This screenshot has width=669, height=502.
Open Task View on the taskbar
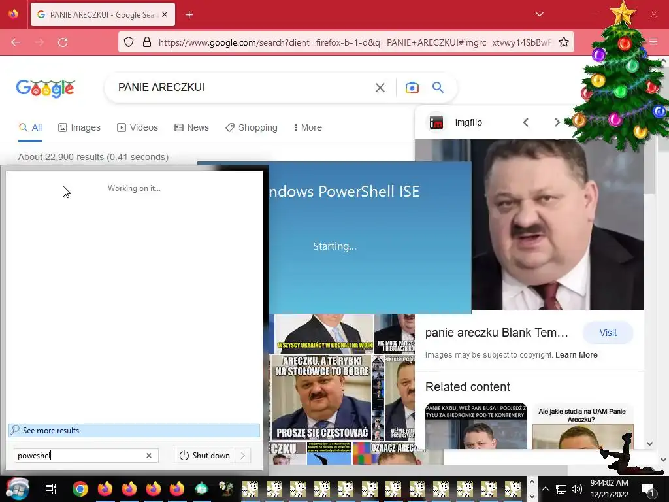(51, 489)
